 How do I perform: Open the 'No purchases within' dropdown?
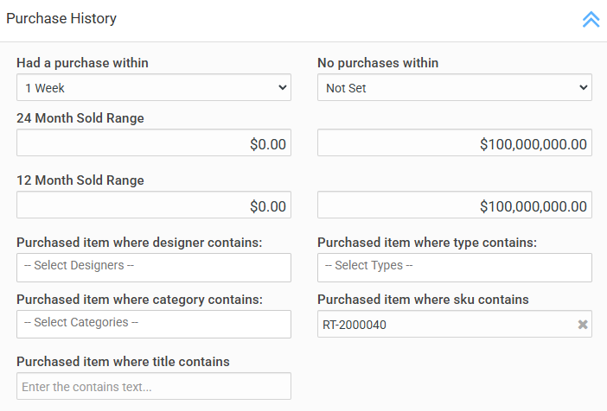(x=454, y=87)
